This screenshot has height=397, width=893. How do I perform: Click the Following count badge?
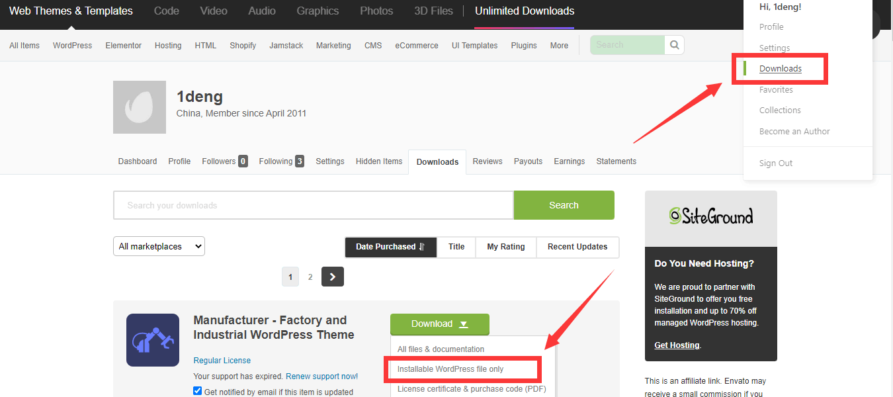pyautogui.click(x=300, y=161)
